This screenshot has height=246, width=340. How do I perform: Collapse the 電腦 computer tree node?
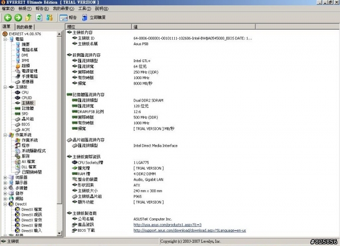click(x=5, y=39)
